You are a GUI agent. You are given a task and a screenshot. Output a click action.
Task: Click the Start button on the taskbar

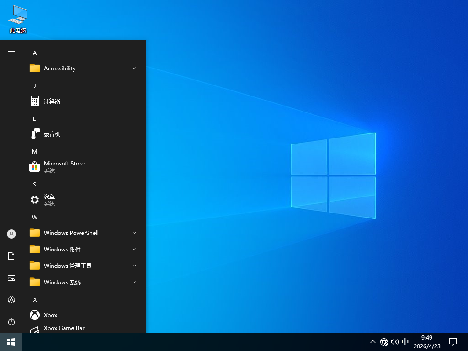tap(10, 341)
